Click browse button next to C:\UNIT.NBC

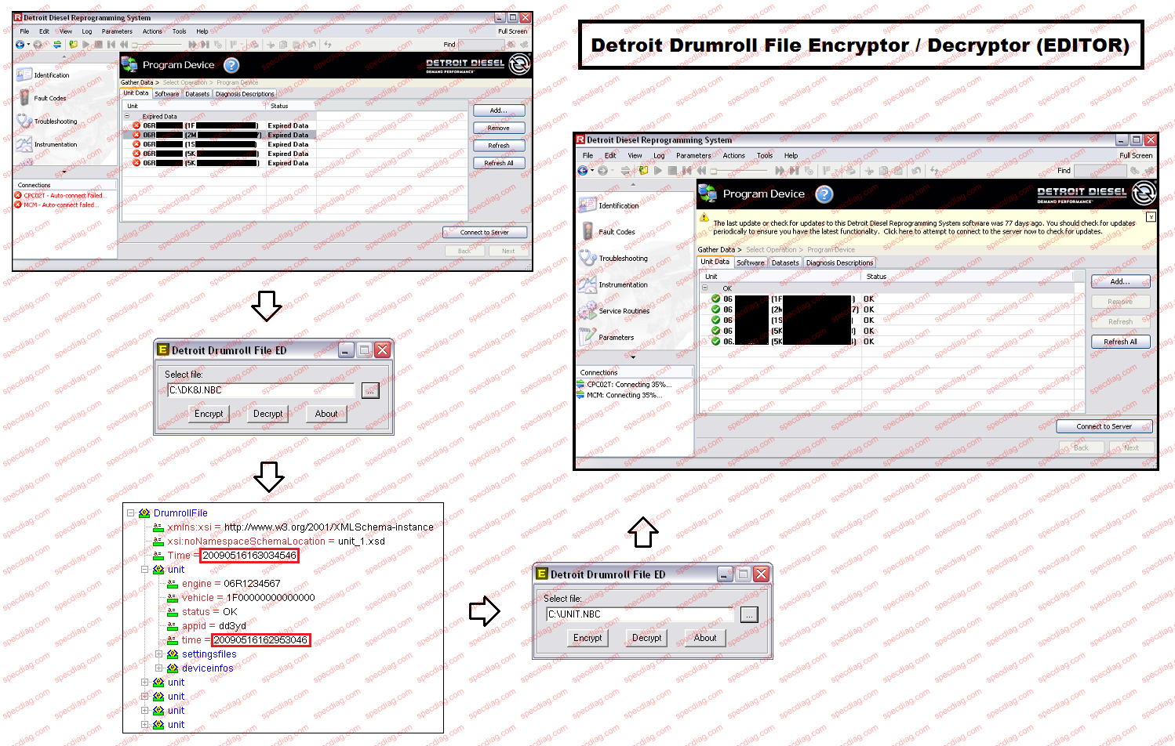(749, 614)
